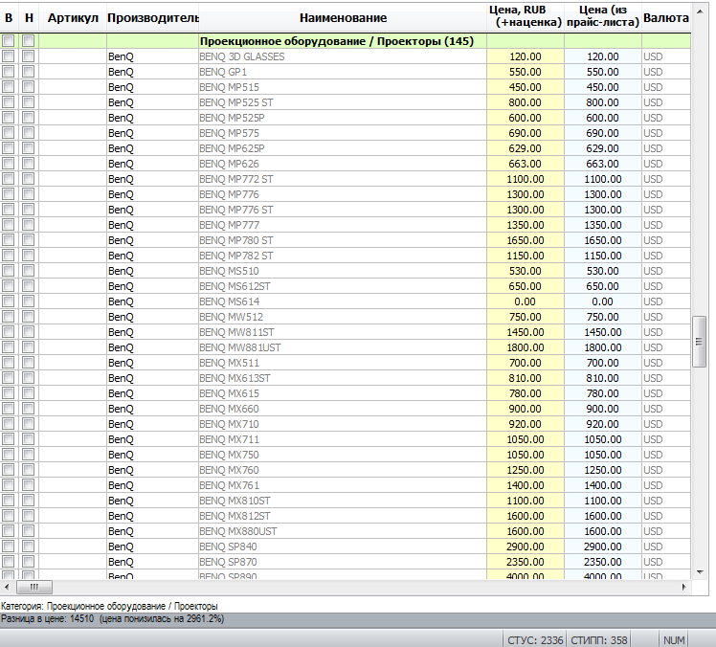Select the BENQ MP625P name cell
Screen dimensions: 716x647
(x=343, y=148)
